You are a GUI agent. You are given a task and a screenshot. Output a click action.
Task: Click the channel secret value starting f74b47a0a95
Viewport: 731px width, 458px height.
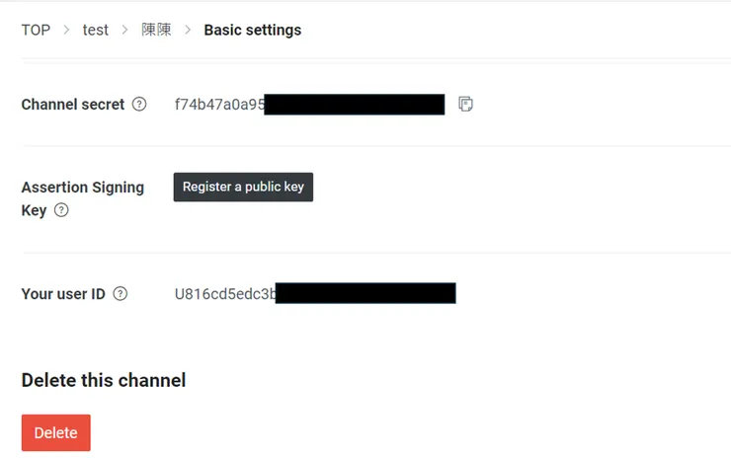point(219,104)
